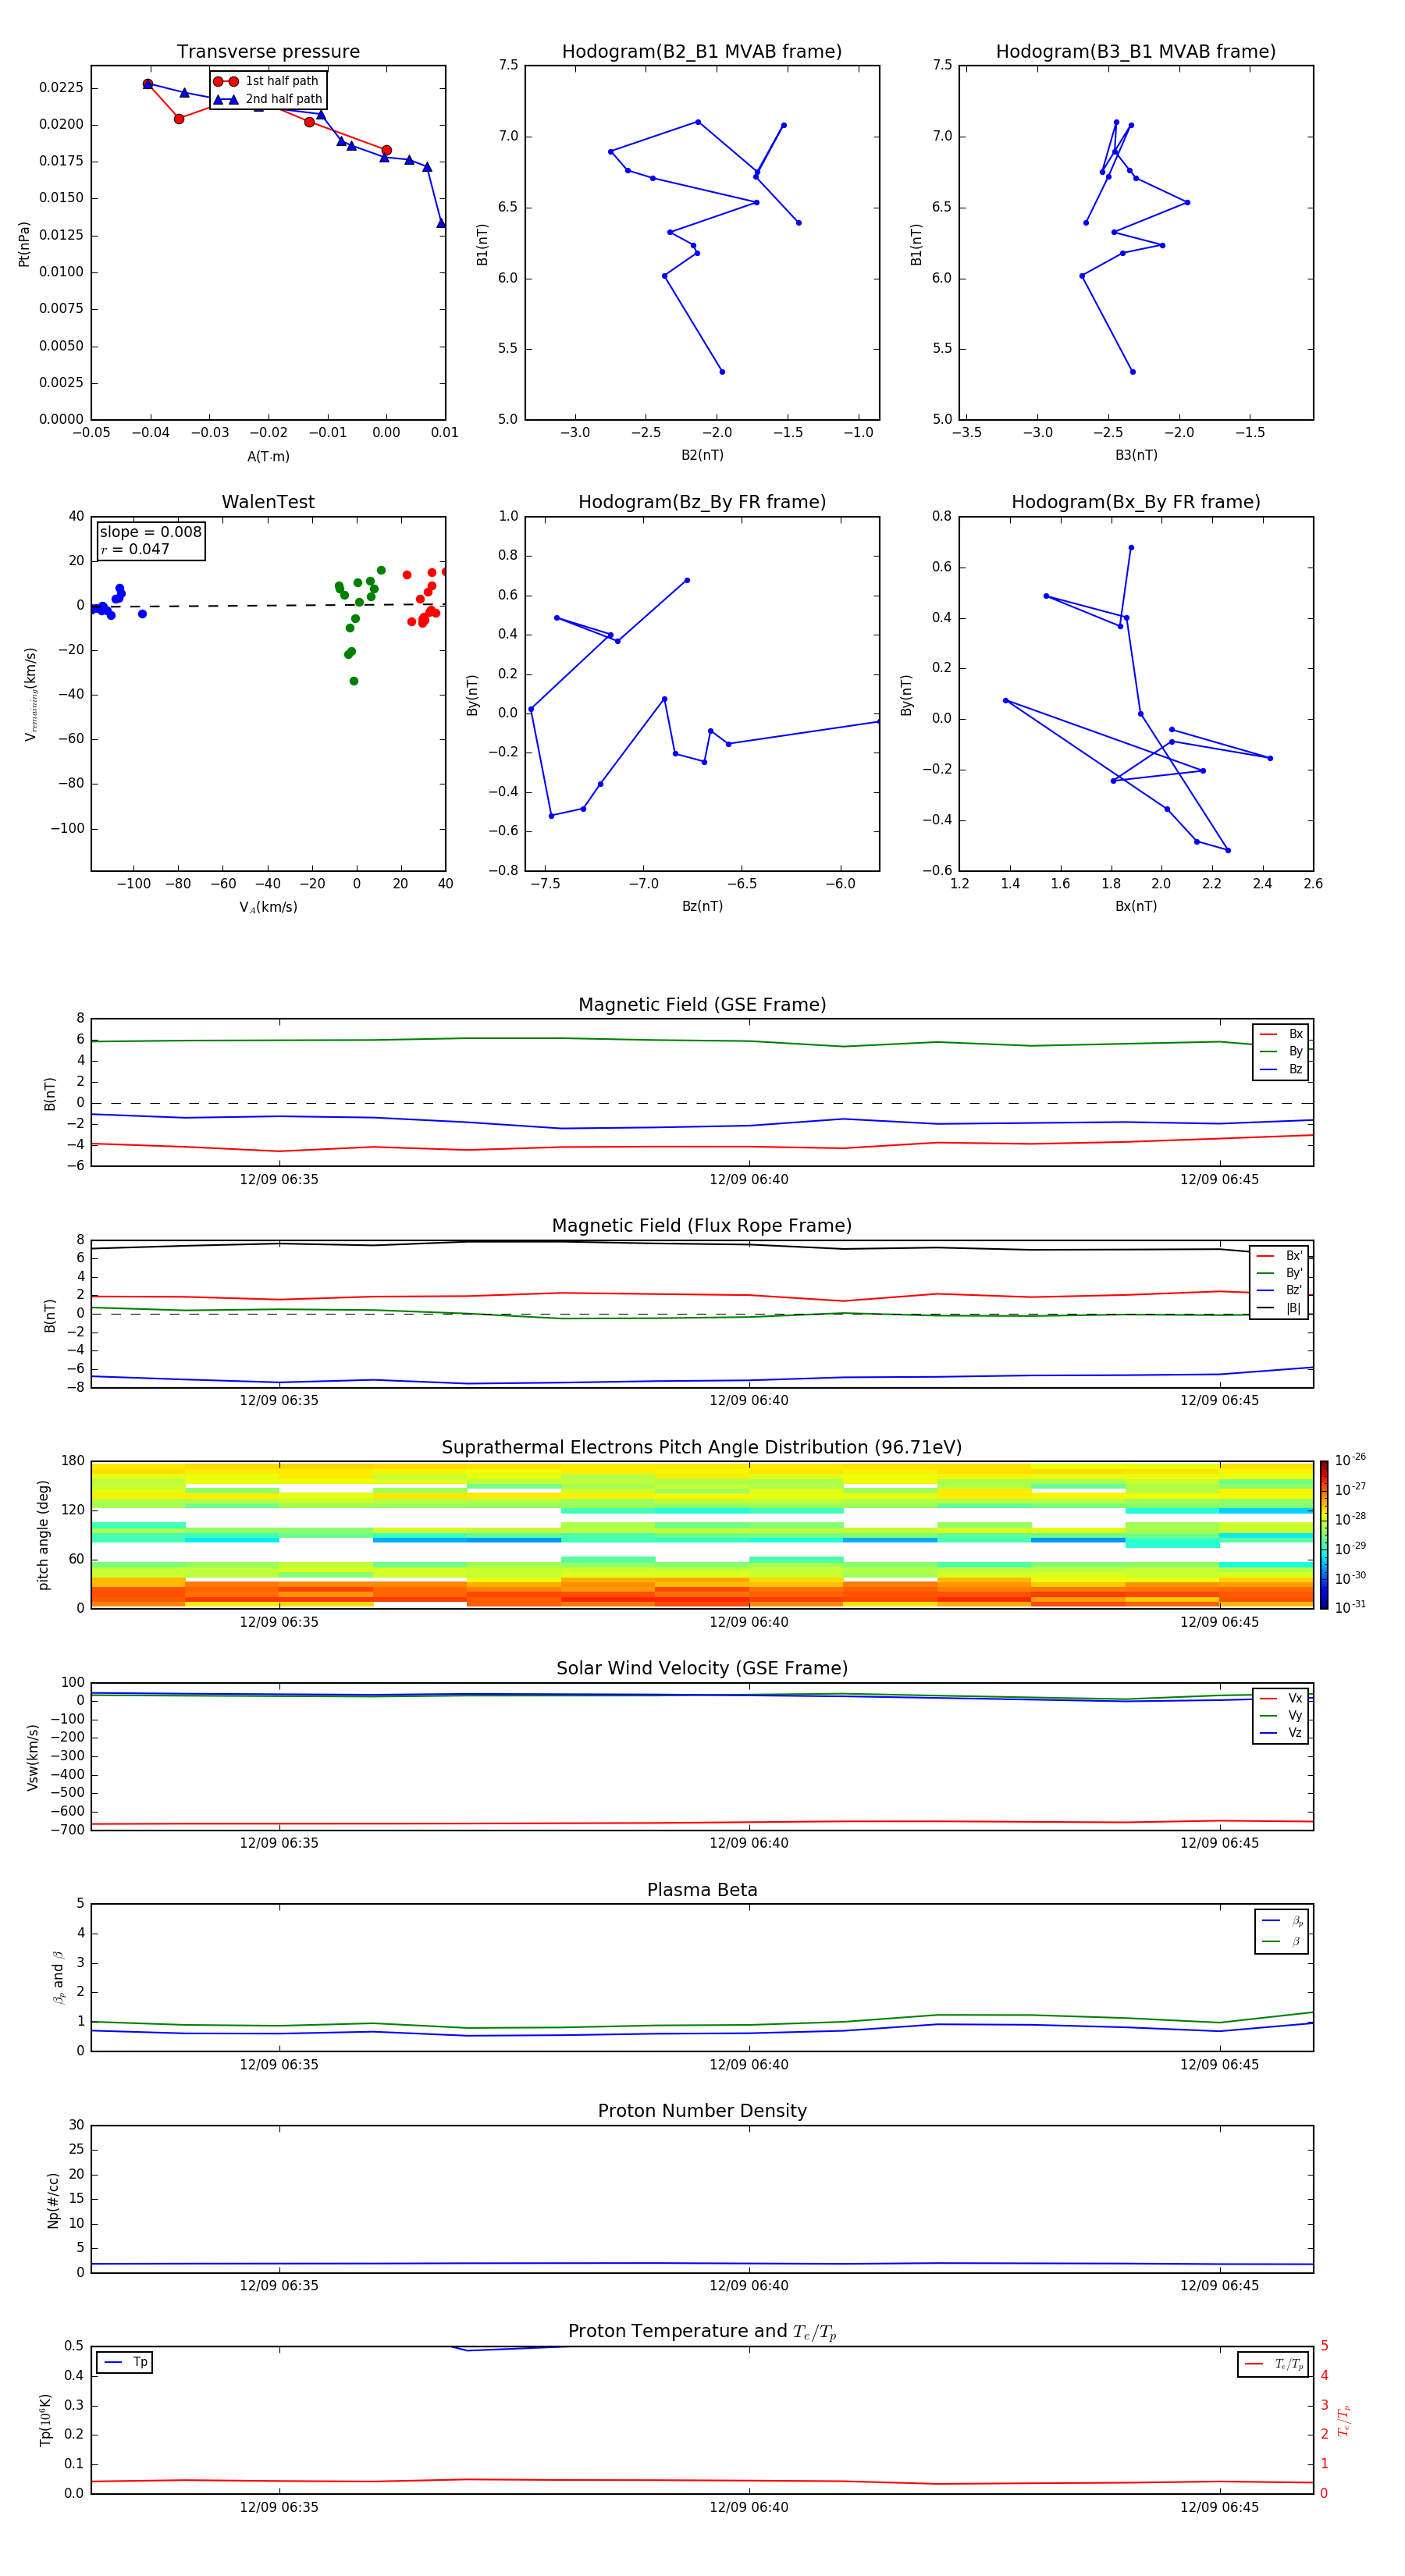Click the Proton Number Density title
Image resolution: width=1405 pixels, height=2576 pixels.
tap(702, 2111)
